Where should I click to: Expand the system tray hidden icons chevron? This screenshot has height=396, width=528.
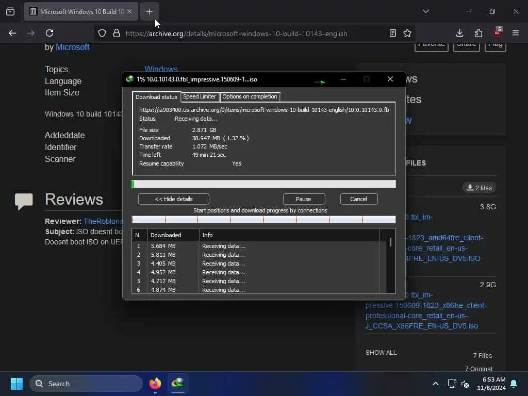point(435,384)
